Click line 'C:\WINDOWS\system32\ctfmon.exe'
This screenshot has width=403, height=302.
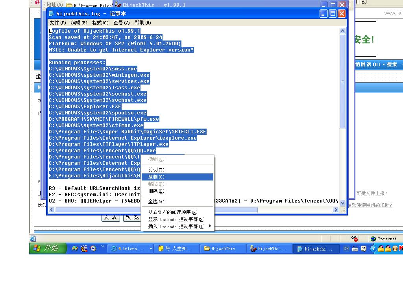[96, 125]
